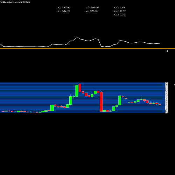Click the close price value C: 331.75

pos(64,11)
